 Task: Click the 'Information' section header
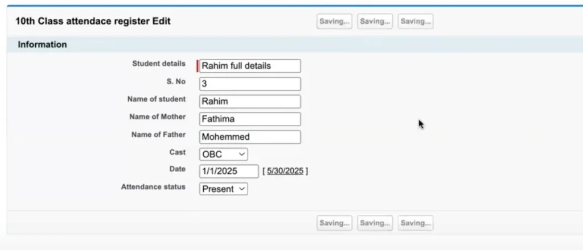tap(42, 44)
